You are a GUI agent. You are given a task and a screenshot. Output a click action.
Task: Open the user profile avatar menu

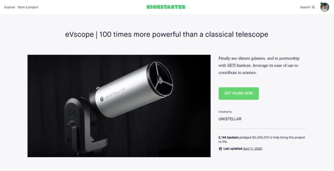pos(324,7)
